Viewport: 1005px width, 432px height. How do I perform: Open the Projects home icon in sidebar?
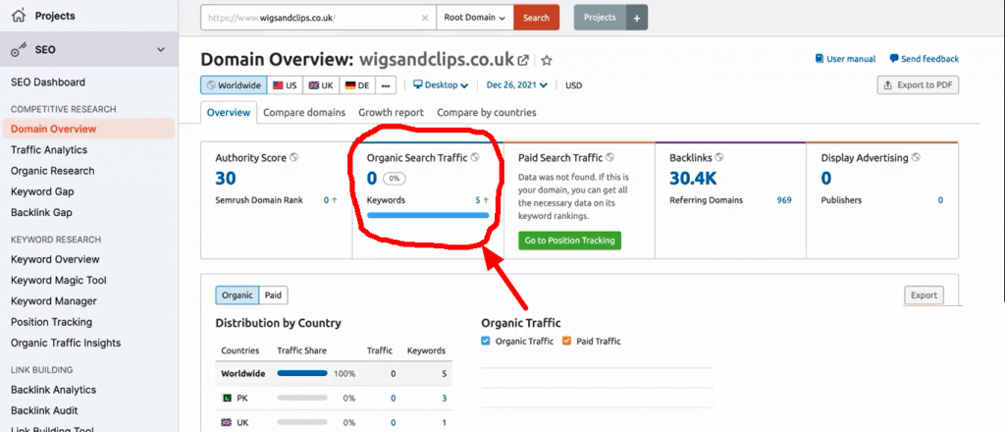tap(20, 16)
